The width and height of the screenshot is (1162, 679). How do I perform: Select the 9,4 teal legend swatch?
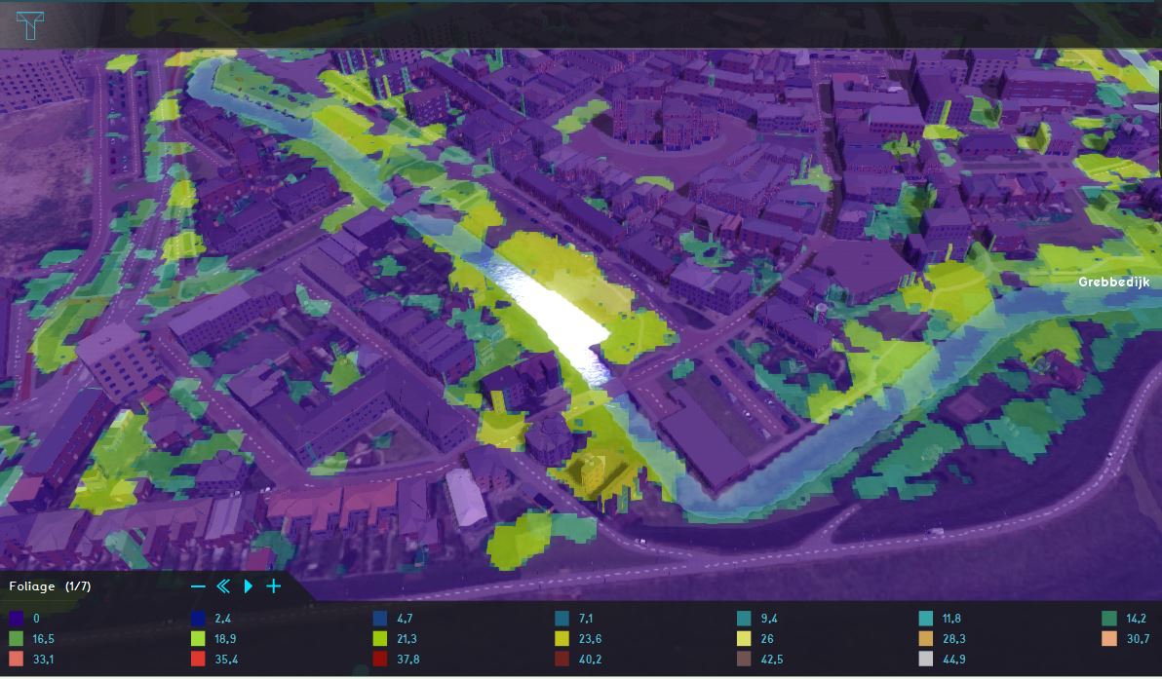(x=745, y=618)
